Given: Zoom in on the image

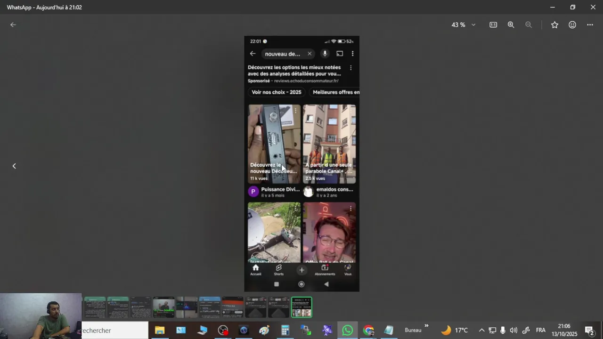Looking at the screenshot, I should [511, 24].
